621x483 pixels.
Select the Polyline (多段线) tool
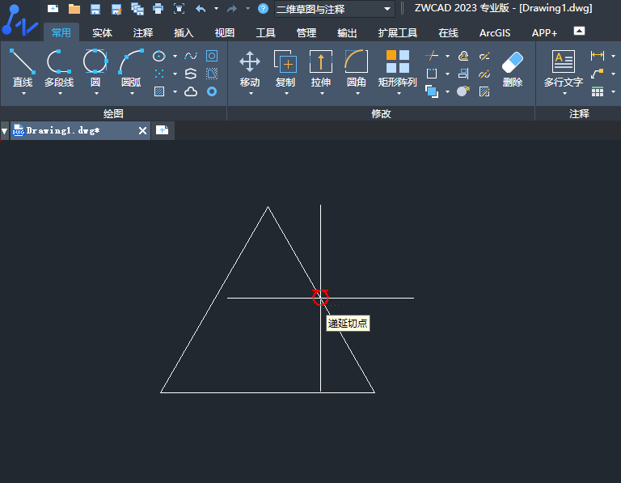(59, 67)
